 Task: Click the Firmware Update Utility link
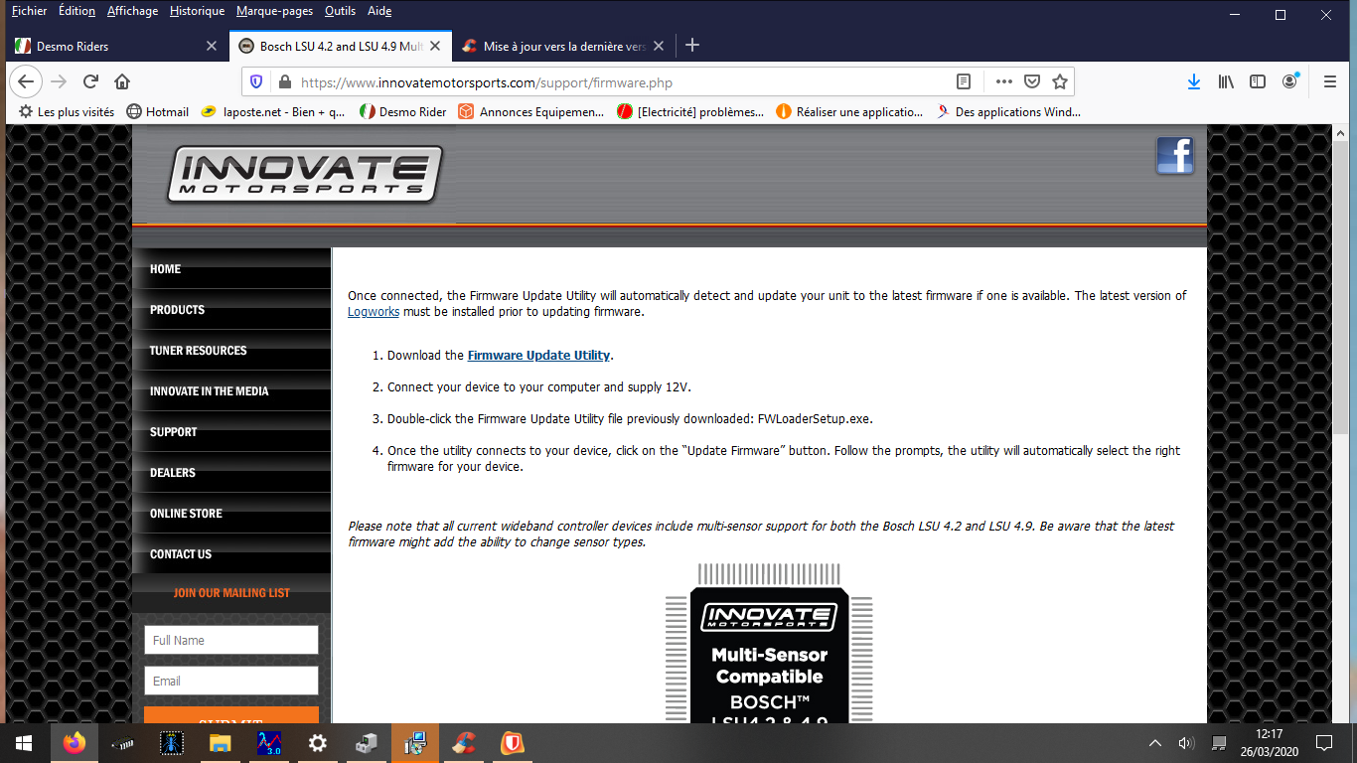[538, 355]
